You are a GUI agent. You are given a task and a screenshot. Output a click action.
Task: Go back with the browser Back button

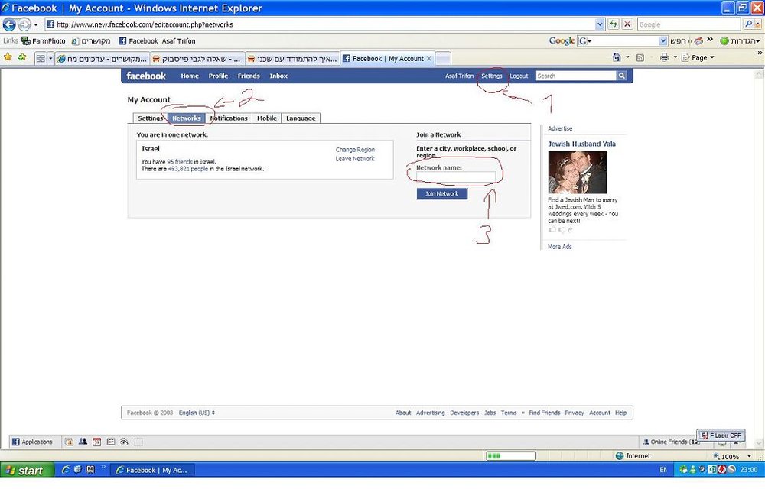coord(9,24)
